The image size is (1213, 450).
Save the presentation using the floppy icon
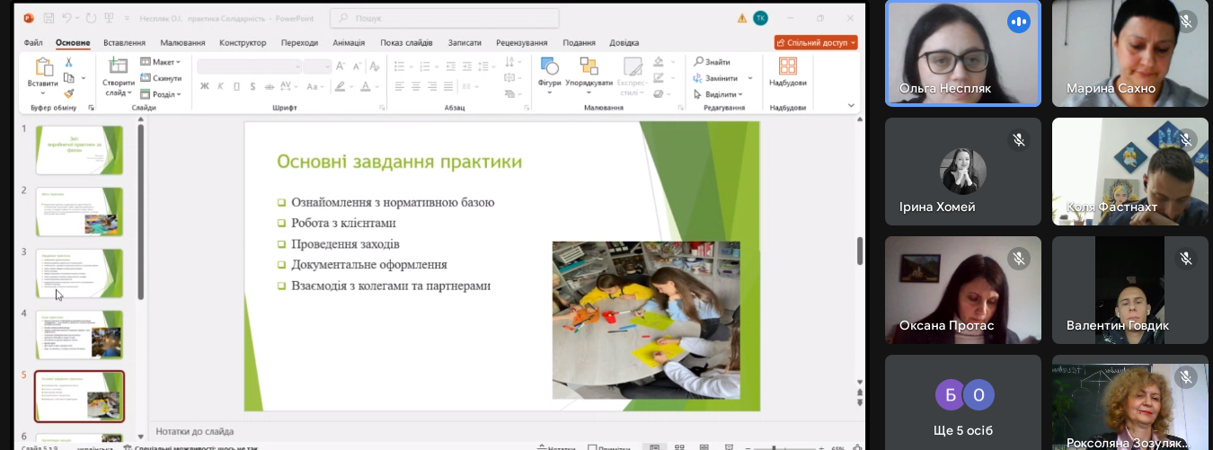coord(49,18)
